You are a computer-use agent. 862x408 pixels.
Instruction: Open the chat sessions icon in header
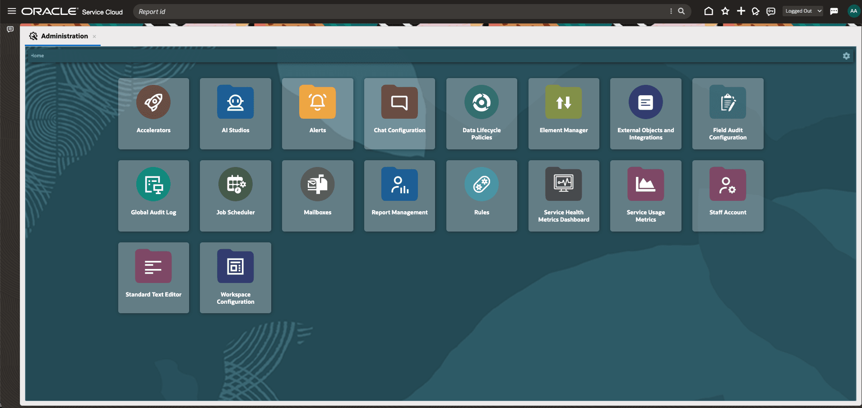click(x=771, y=11)
